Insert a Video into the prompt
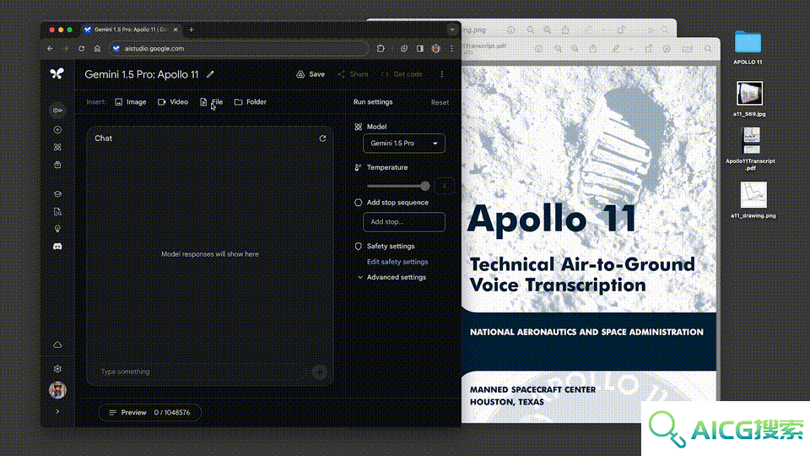Viewport: 810px width, 456px height. [x=173, y=102]
